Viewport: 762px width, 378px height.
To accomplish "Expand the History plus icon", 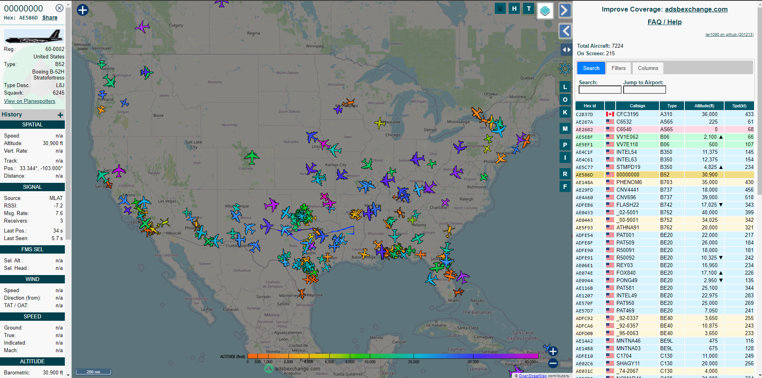I will [60, 115].
